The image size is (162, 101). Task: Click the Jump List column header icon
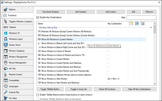pyautogui.click(x=137, y=24)
